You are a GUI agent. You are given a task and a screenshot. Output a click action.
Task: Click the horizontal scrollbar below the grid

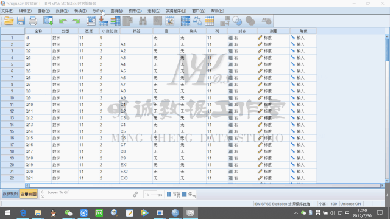(x=205, y=186)
